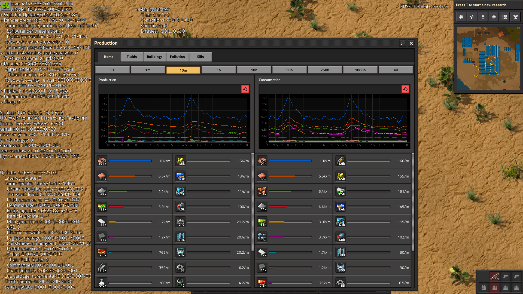523x294 pixels.
Task: Click copper plate orange production rate bar
Action: coord(130,176)
